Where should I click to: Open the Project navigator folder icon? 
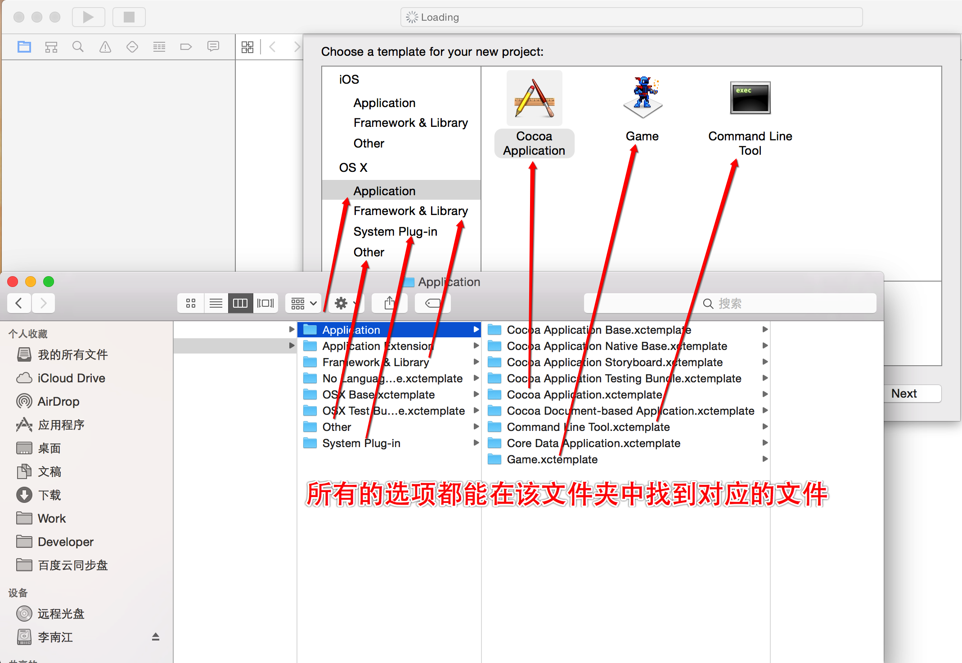(x=24, y=47)
